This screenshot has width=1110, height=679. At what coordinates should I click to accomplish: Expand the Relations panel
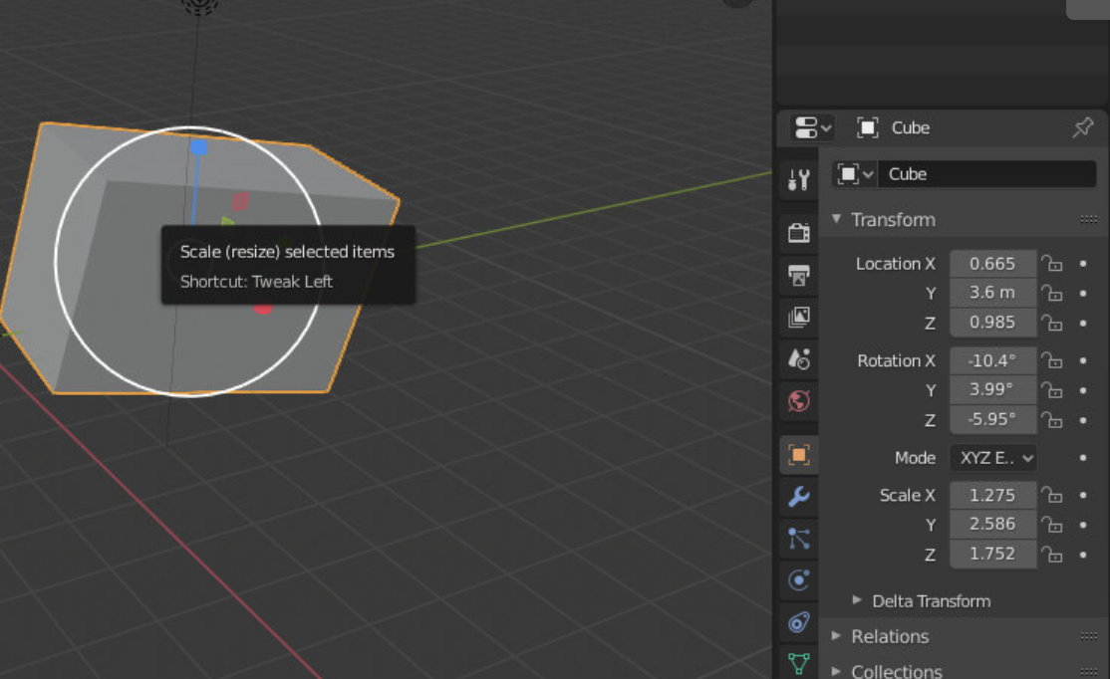(x=837, y=635)
